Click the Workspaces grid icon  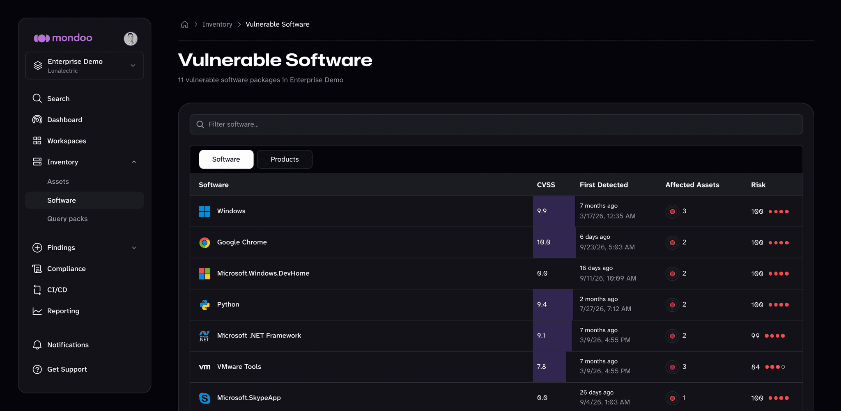37,141
